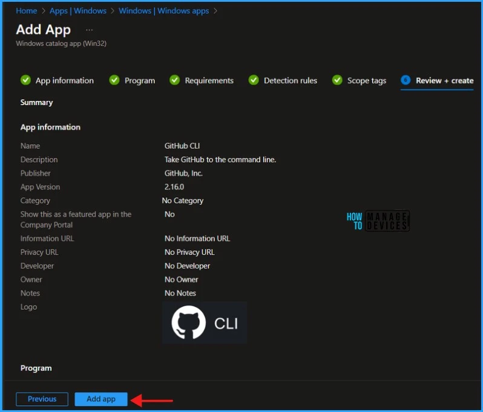The width and height of the screenshot is (483, 412).
Task: Click the No Developer value
Action: [187, 266]
